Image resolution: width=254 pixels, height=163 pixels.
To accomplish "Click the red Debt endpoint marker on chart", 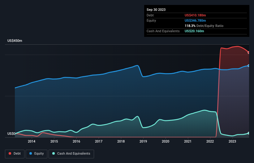I will [x=249, y=53].
